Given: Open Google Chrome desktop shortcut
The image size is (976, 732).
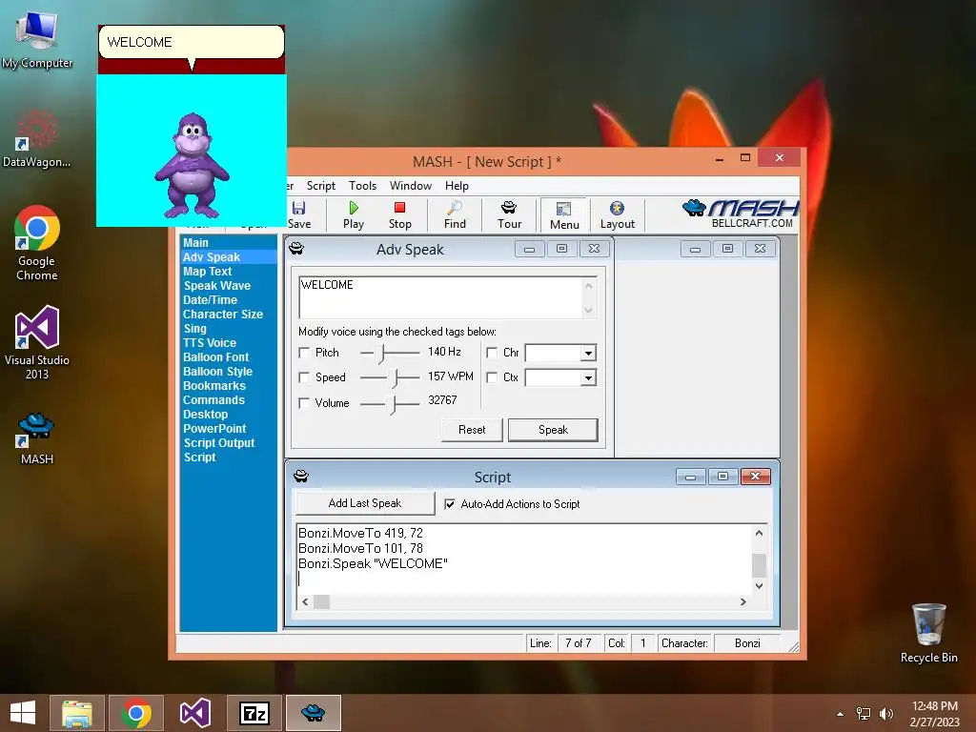Looking at the screenshot, I should pyautogui.click(x=37, y=243).
